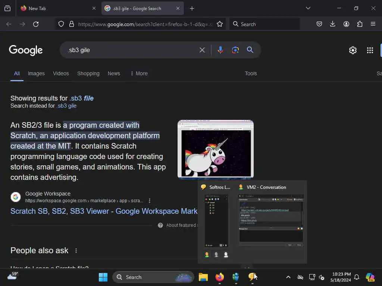This screenshot has height=286, width=382.
Task: Click the Google Workspace site favicon
Action: 16,197
